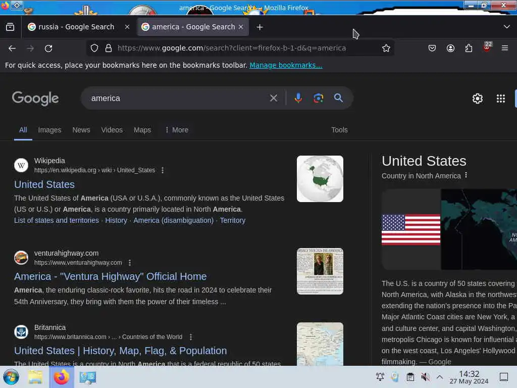Open file manager from taskbar
Image resolution: width=517 pixels, height=388 pixels.
point(35,377)
